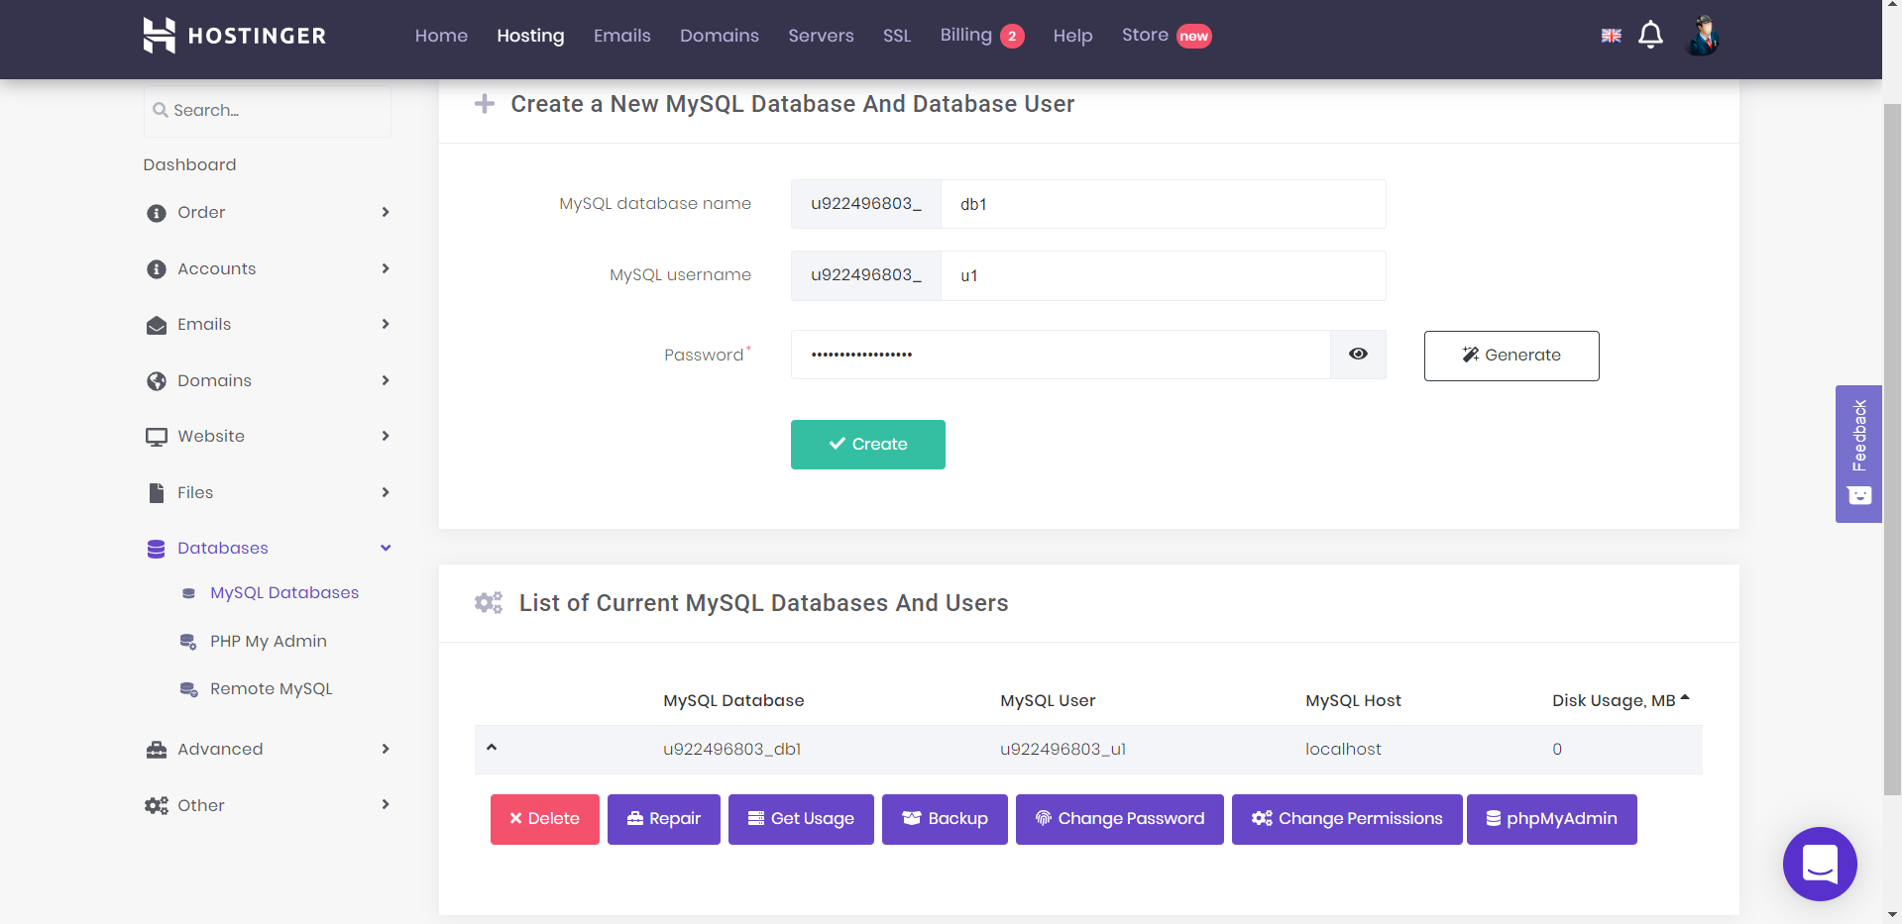Click the gears icon beside List of Current MySQL Databases
The width and height of the screenshot is (1902, 924).
[489, 603]
